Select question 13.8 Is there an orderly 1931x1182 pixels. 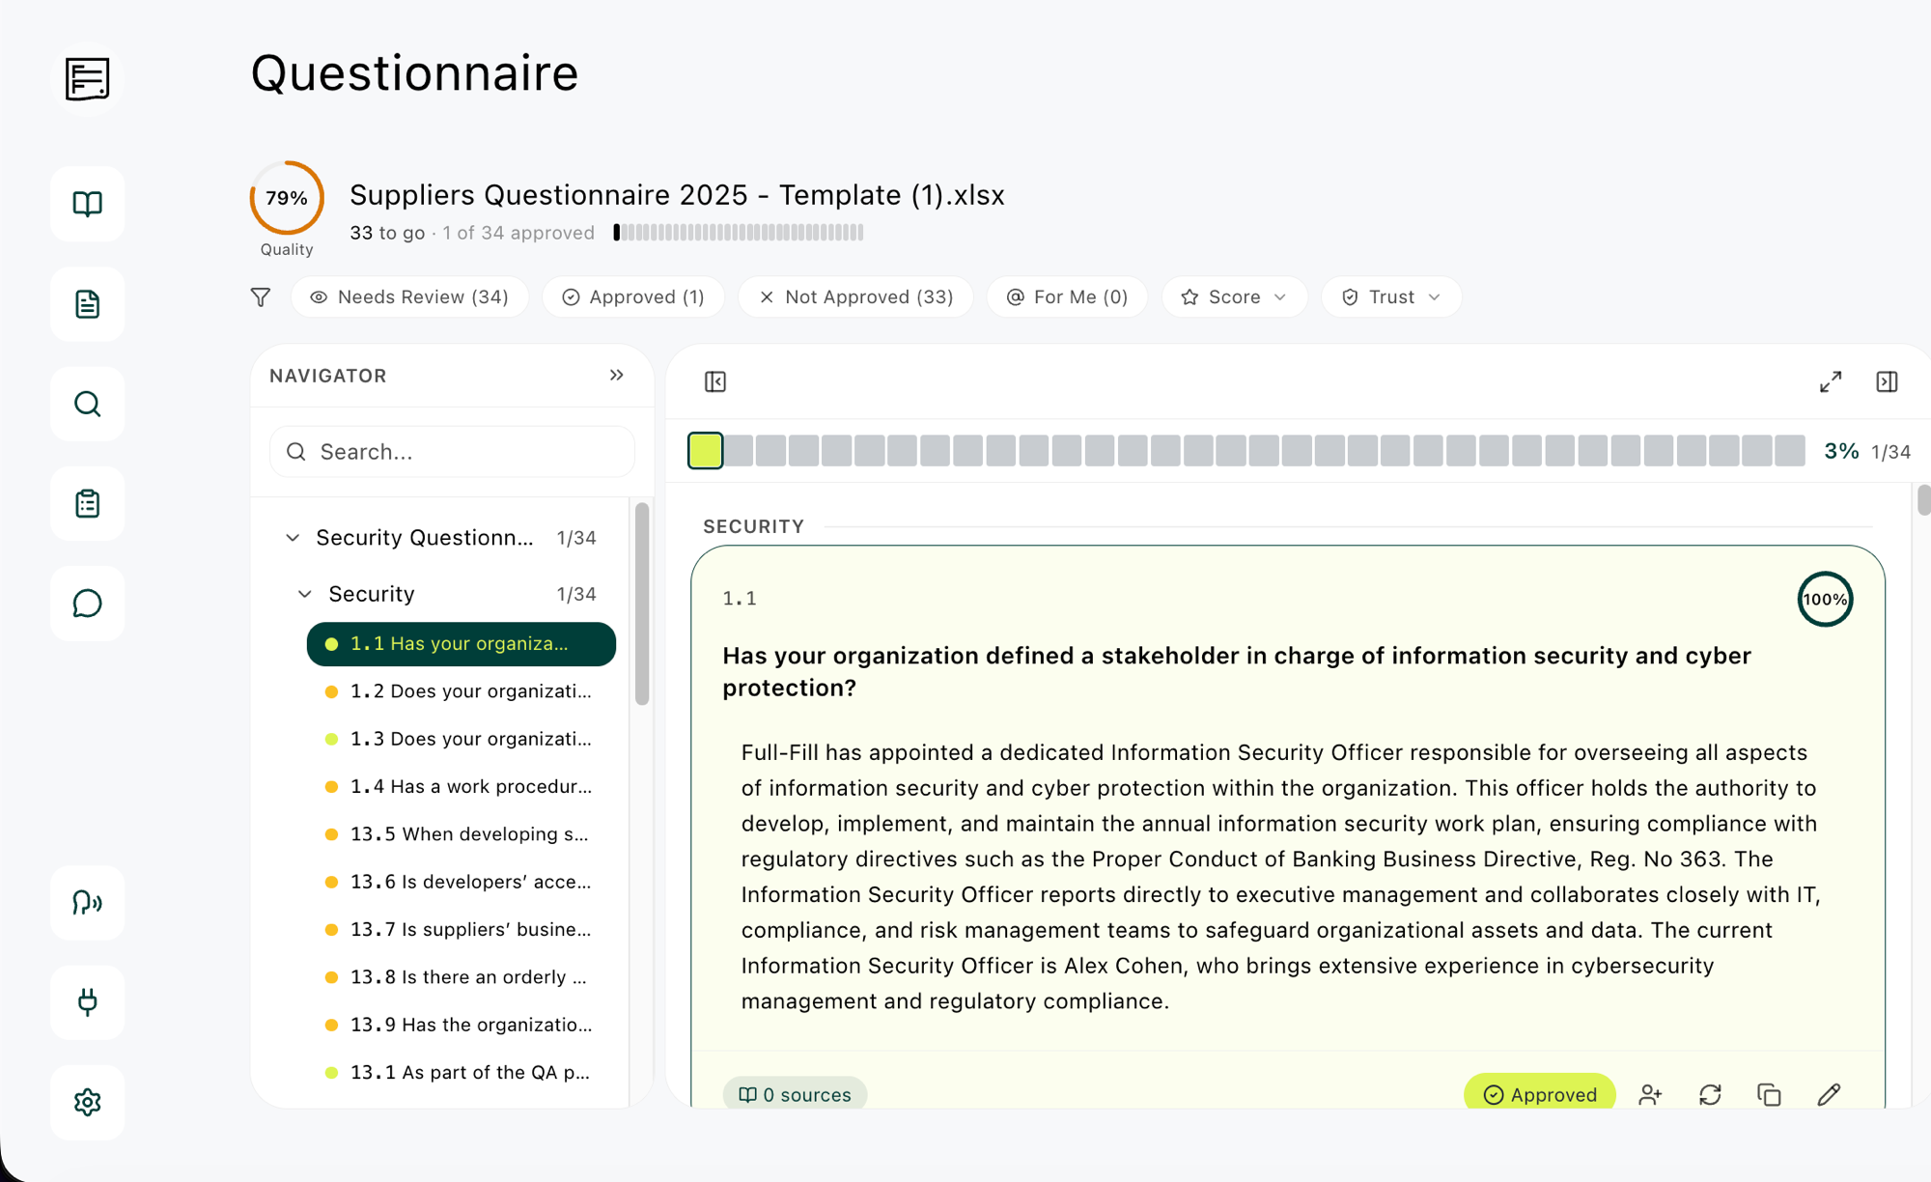(x=462, y=977)
